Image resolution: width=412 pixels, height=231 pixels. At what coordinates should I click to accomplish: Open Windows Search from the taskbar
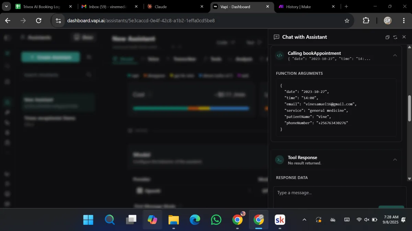coord(110,220)
